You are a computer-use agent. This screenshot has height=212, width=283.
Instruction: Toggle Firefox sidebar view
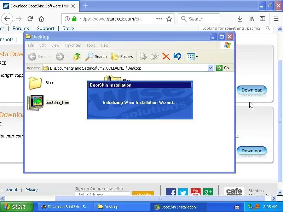[262, 19]
